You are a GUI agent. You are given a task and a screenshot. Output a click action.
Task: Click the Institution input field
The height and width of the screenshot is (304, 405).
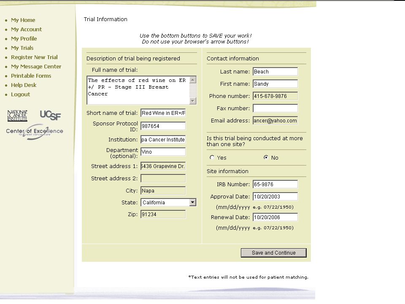(x=163, y=140)
